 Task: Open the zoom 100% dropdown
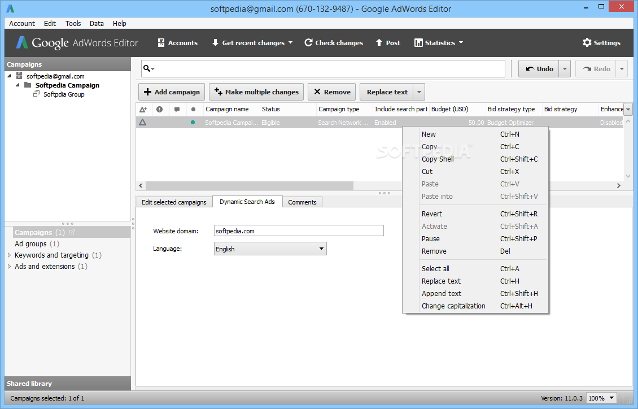tap(601, 398)
